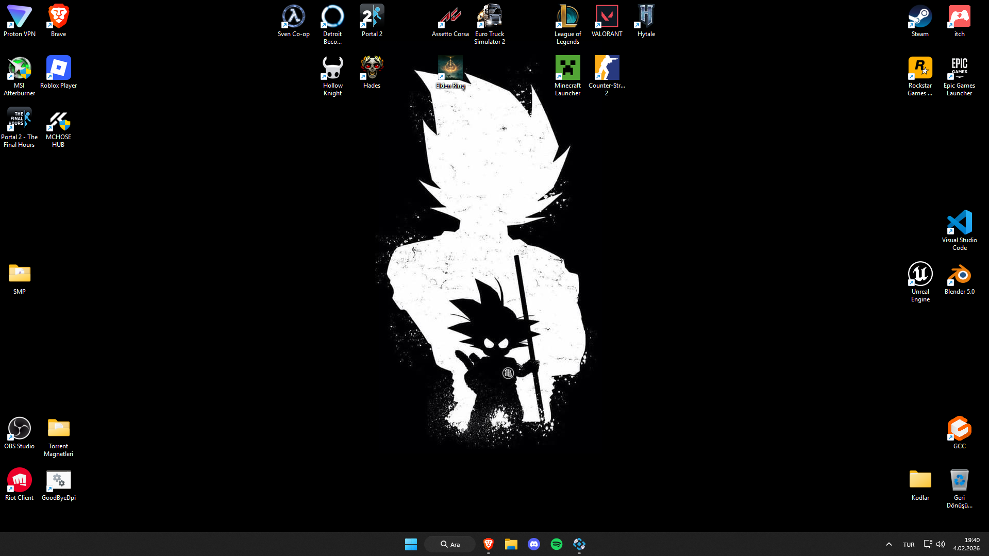
Task: Open the Windows Start menu
Action: click(x=411, y=544)
